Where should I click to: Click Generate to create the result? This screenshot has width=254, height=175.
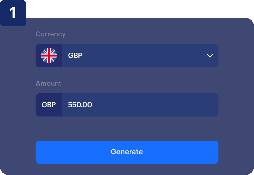pyautogui.click(x=127, y=152)
